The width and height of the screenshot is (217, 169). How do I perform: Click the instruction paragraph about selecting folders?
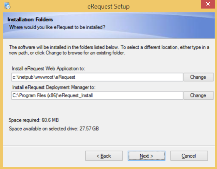click(x=108, y=50)
